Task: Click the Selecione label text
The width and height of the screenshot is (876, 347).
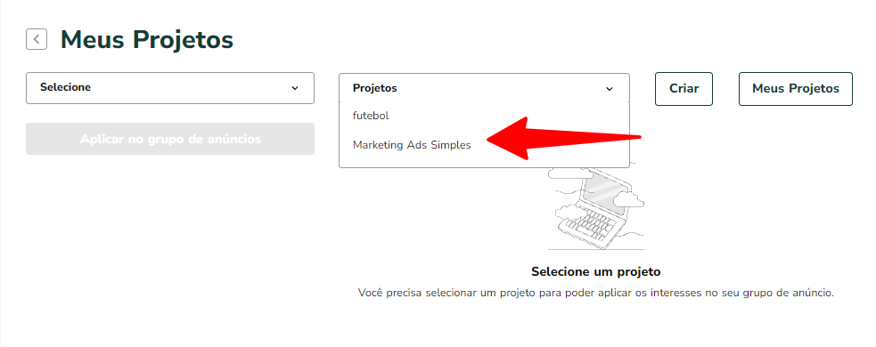Action: (65, 87)
